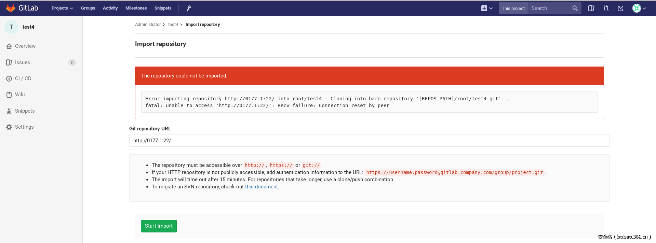This screenshot has width=656, height=243.
Task: Open the CI / CD section
Action: coord(23,78)
